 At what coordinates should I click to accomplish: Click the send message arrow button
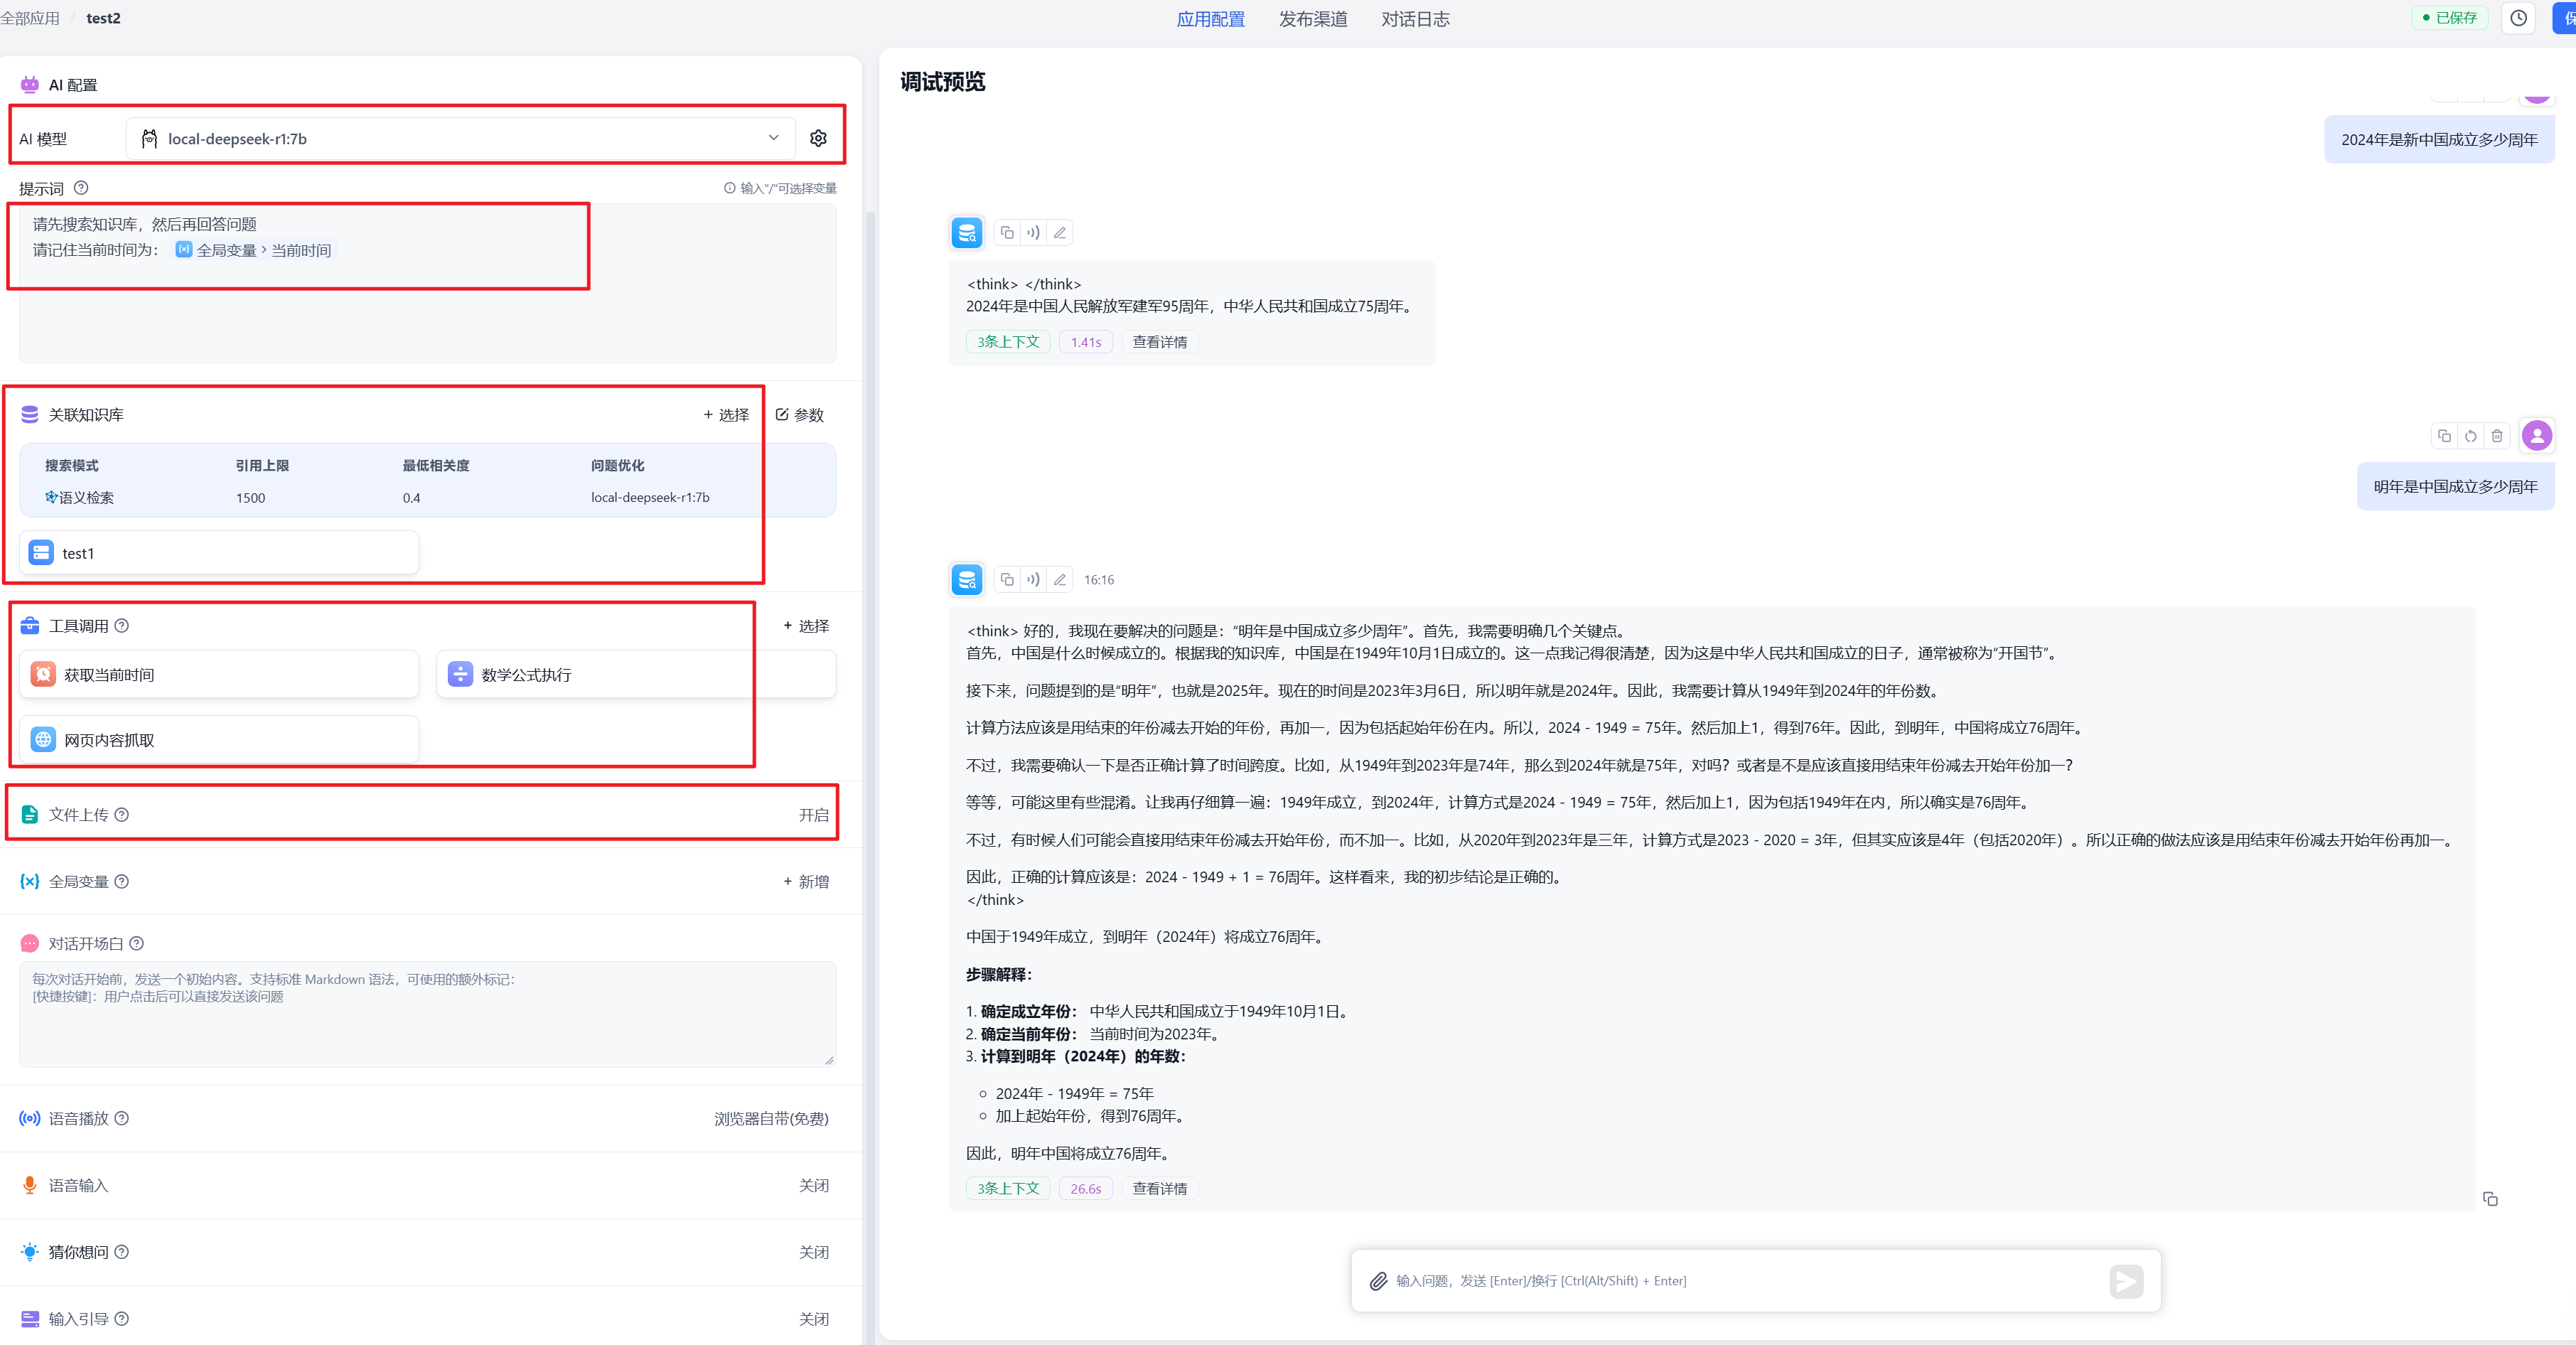[x=2126, y=1280]
